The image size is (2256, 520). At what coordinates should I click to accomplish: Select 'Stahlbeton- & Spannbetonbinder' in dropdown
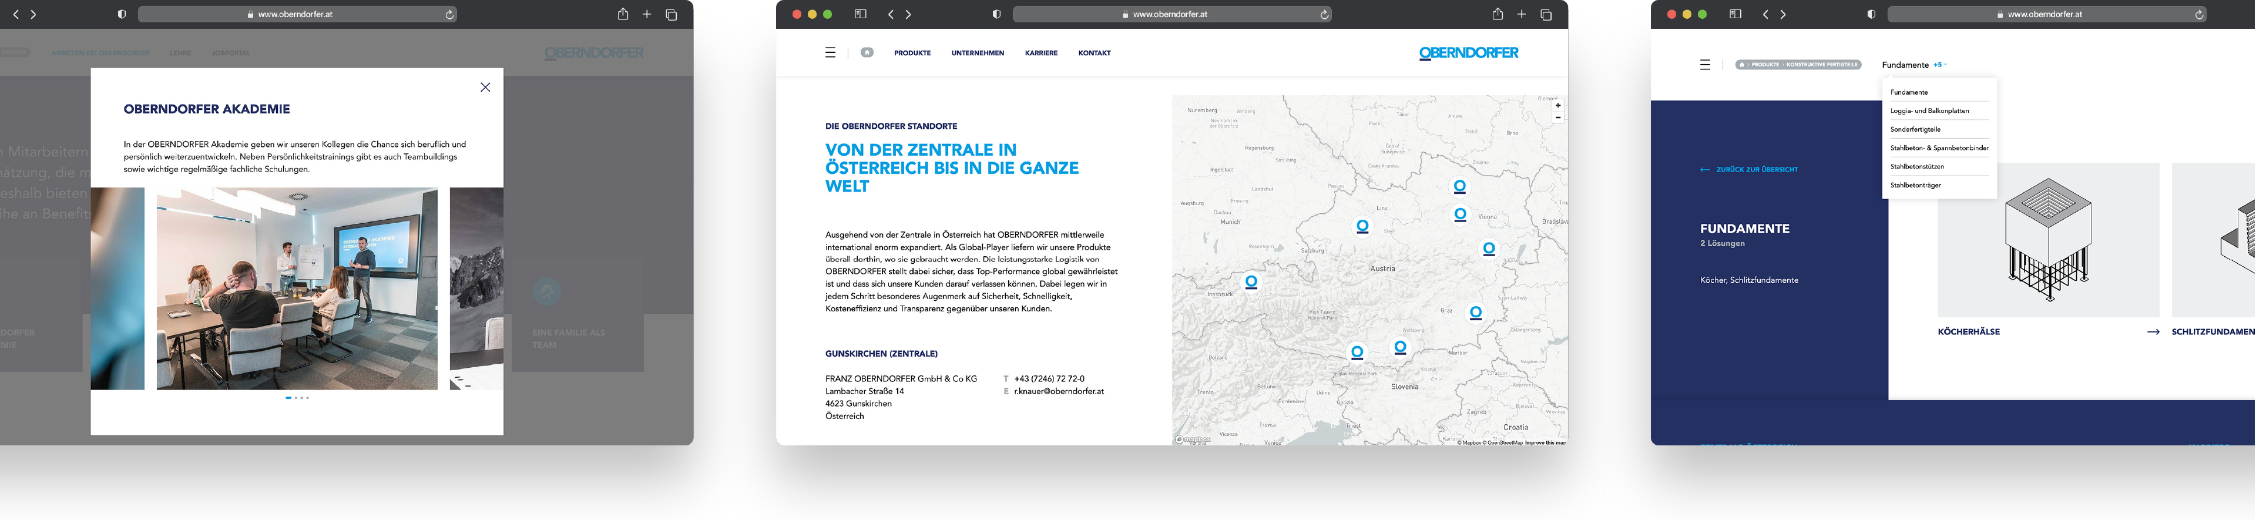1939,148
